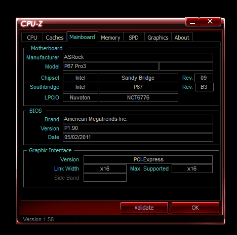Open the About tab
Viewport: 237px width, 235px height.
click(x=182, y=38)
